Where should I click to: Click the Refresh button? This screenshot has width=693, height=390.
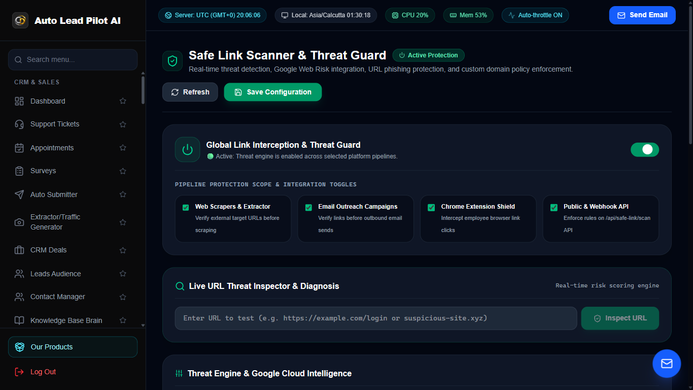190,92
